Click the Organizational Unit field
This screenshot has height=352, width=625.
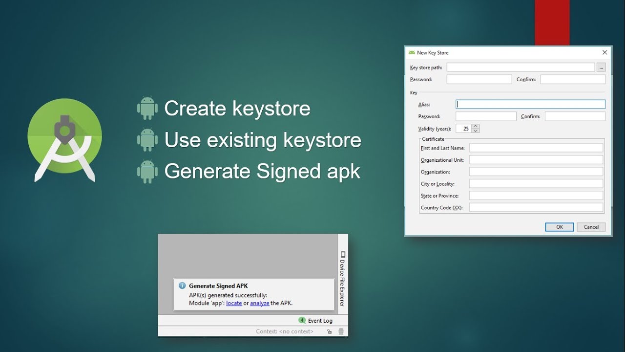(x=536, y=160)
